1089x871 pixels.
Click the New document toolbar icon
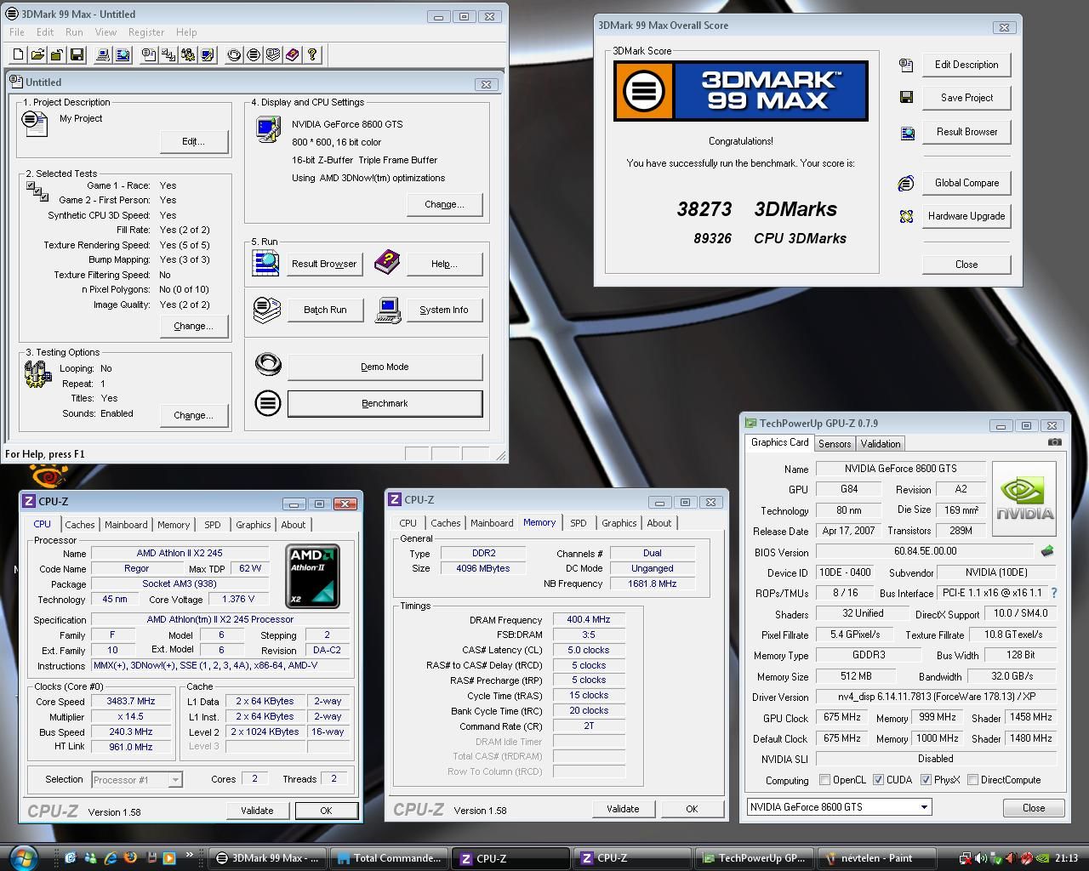pos(19,55)
